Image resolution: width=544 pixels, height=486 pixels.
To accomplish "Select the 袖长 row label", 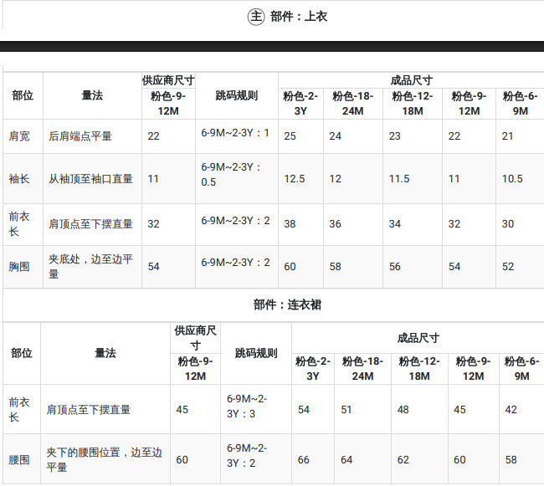I will [x=19, y=179].
